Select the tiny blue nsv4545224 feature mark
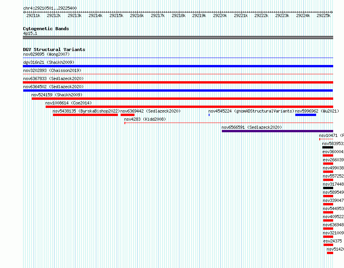Viewport: 344px width, 268px height. [x=209, y=115]
